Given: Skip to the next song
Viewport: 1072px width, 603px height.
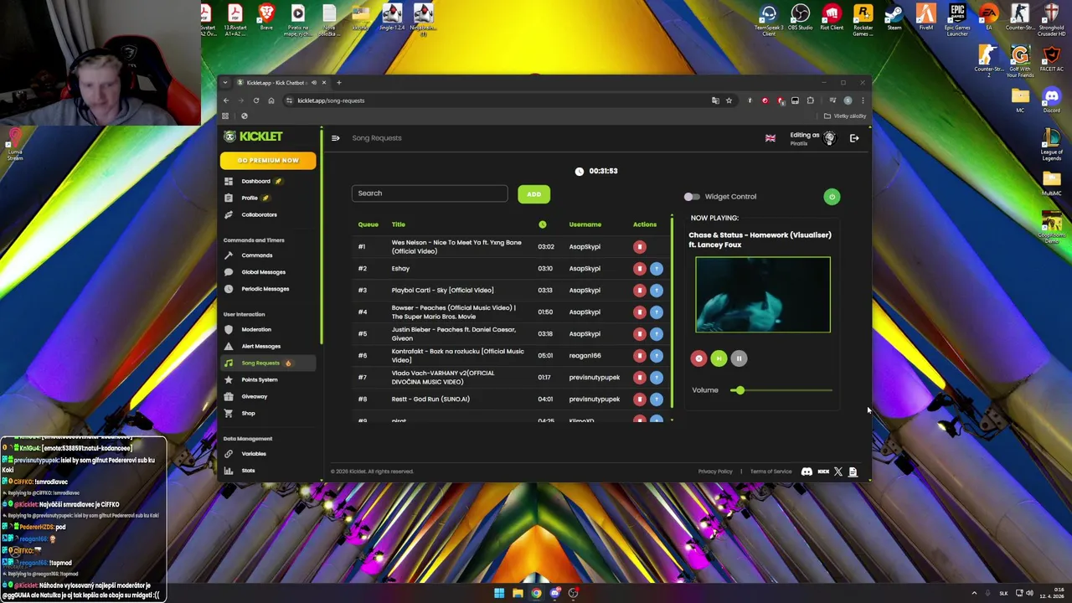Looking at the screenshot, I should [719, 358].
